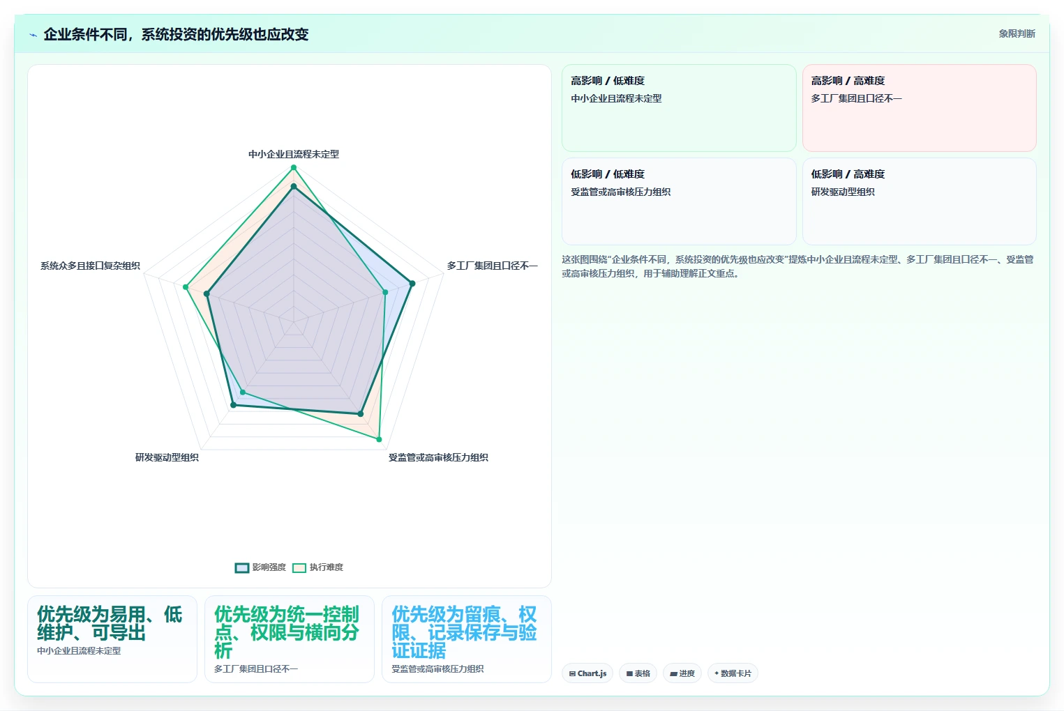Click the Chart.js chip

click(x=587, y=673)
